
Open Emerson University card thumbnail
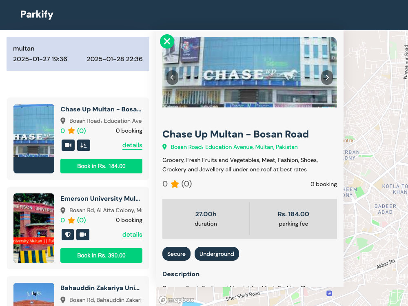(x=34, y=228)
